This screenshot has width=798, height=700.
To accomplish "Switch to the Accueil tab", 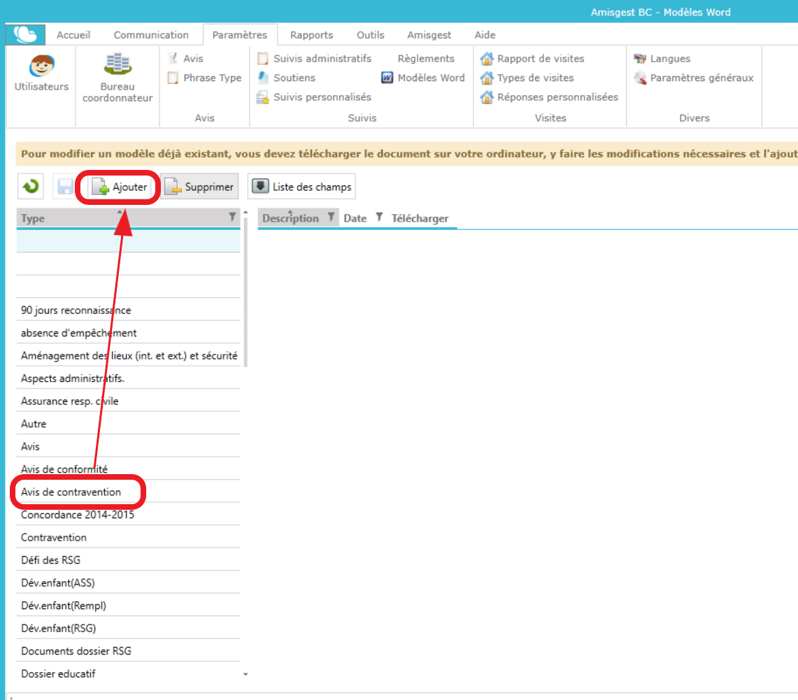I will 74,35.
